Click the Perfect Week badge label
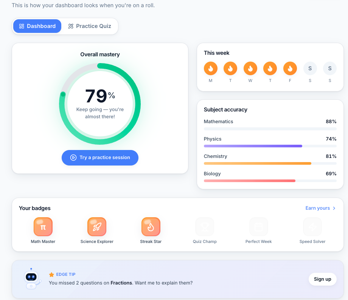 click(259, 241)
